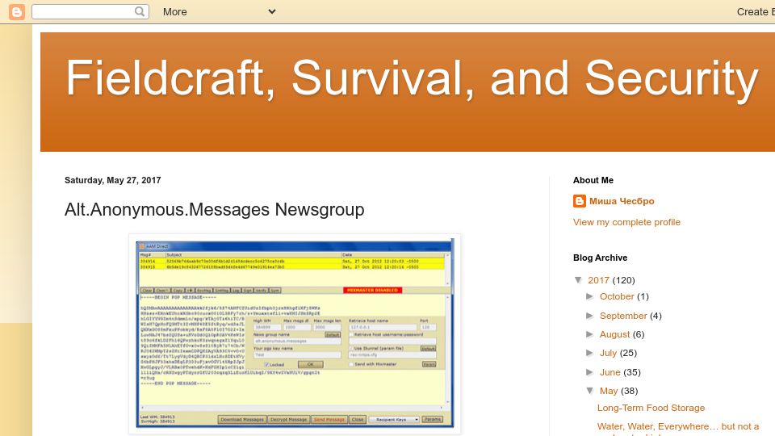
Task: Collapse the 2017 archive year
Action: (578, 280)
